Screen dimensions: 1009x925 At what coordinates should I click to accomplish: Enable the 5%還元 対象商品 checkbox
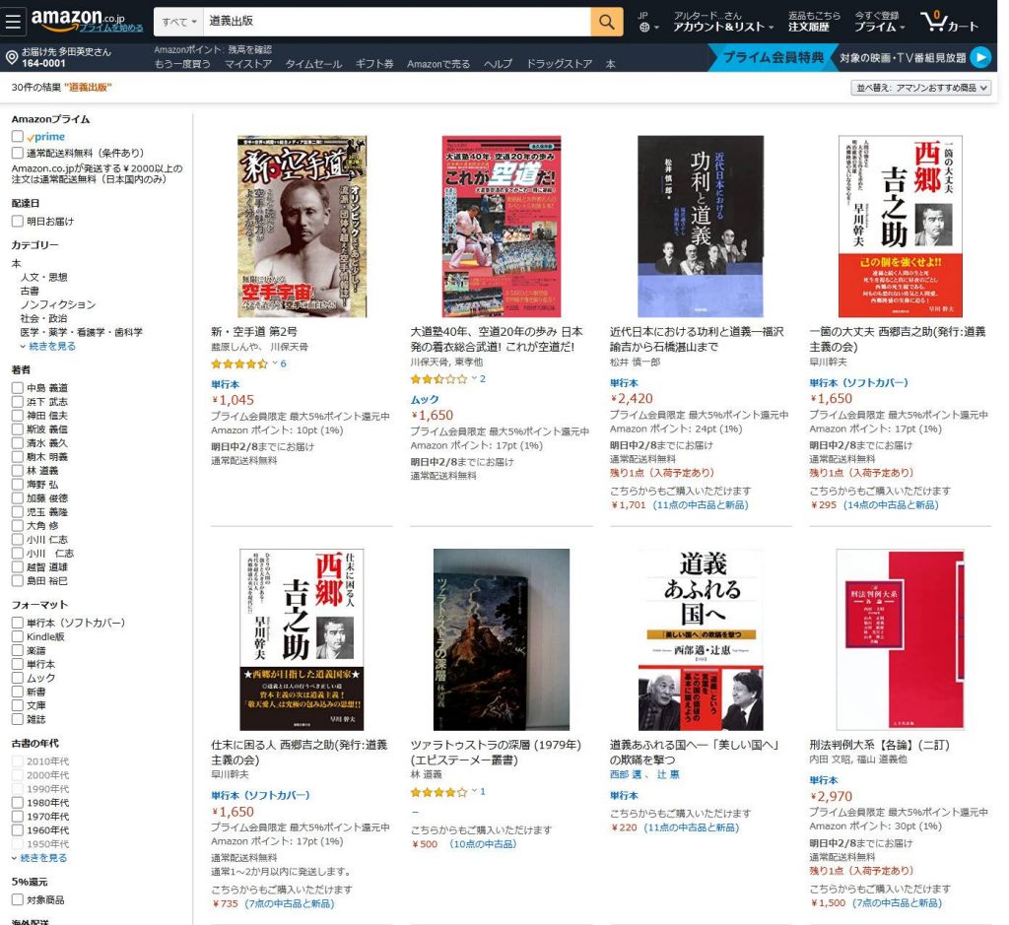click(18, 900)
